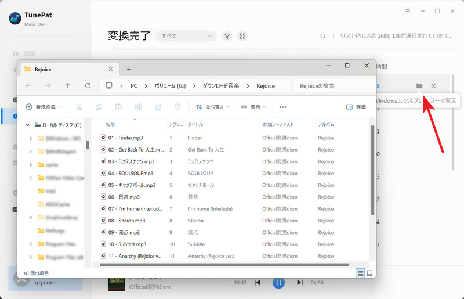The height and width of the screenshot is (299, 464).
Task: Close the Rejoice Explorer tab
Action: pyautogui.click(x=110, y=69)
